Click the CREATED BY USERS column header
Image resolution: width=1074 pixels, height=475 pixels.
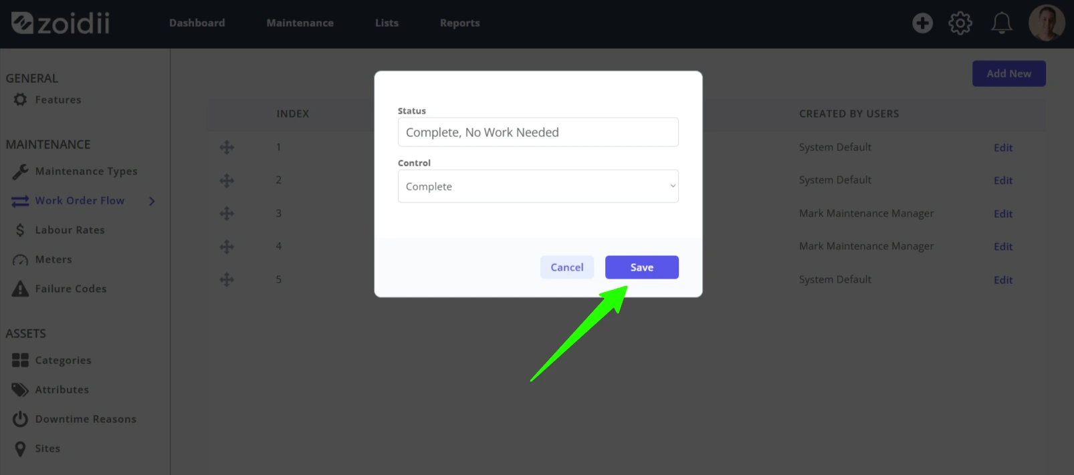(x=849, y=114)
